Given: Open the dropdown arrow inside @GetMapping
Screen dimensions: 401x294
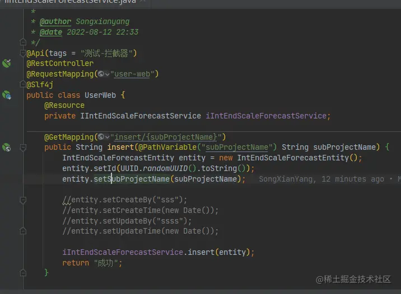Looking at the screenshot, I should [x=107, y=137].
